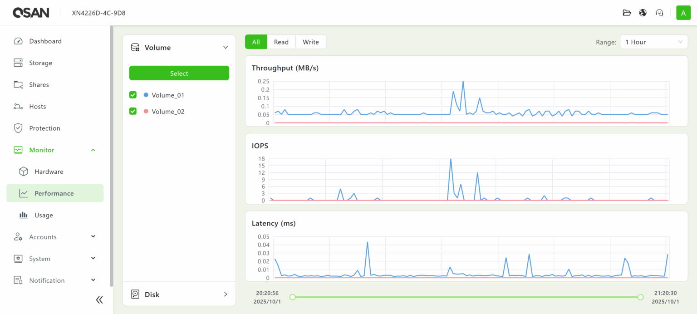Uncheck the Volume_01 checkbox
697x314 pixels.
click(133, 95)
